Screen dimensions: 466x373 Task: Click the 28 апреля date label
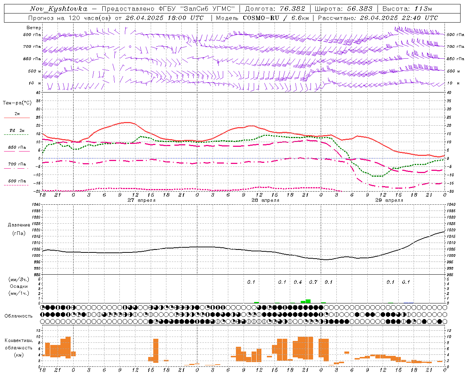tap(265, 200)
